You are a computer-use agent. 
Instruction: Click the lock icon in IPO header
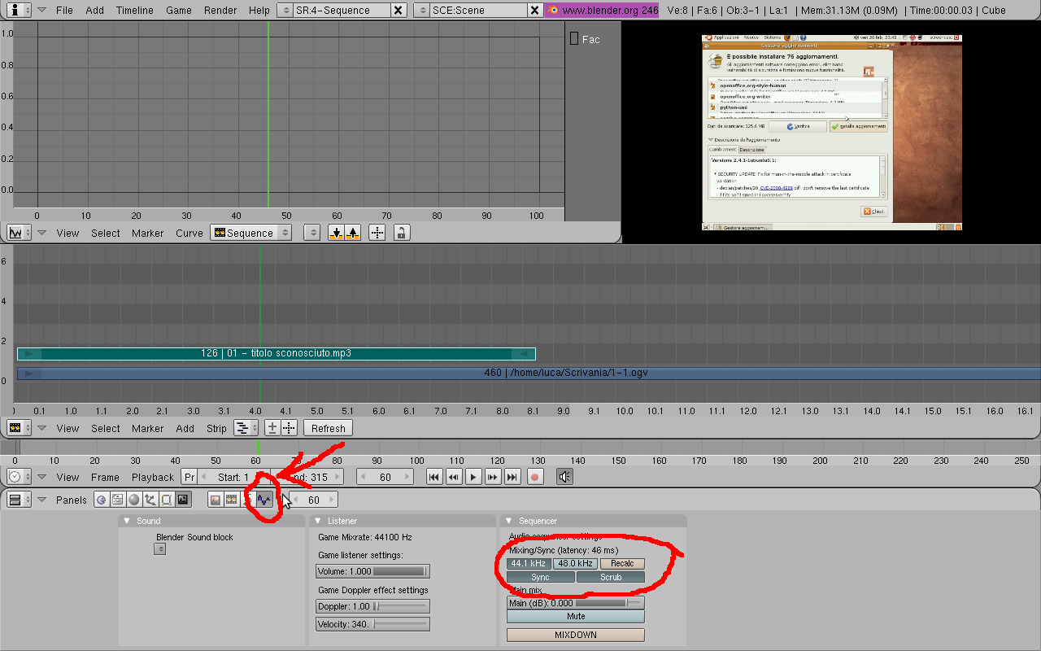401,233
